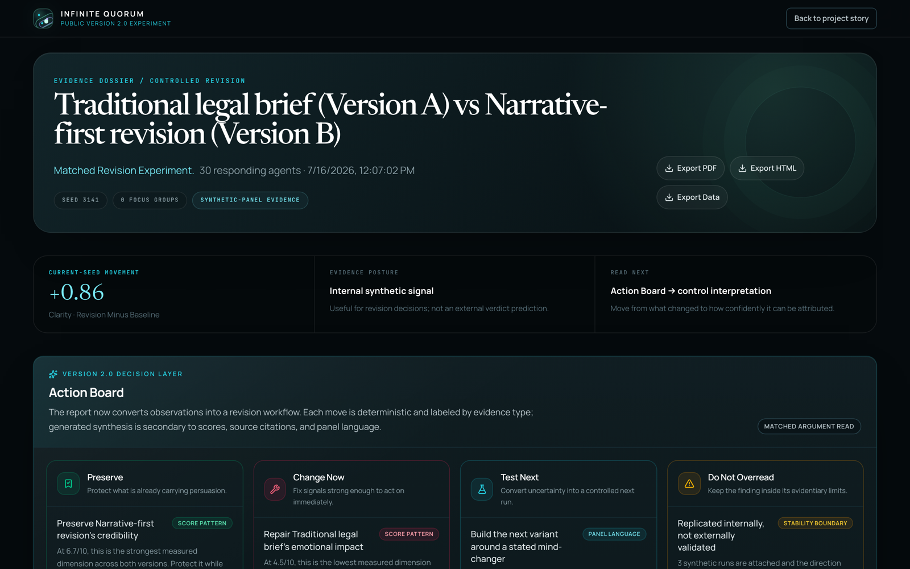Click 'Clarity · Revision Minus Baseline' caption

pos(104,315)
